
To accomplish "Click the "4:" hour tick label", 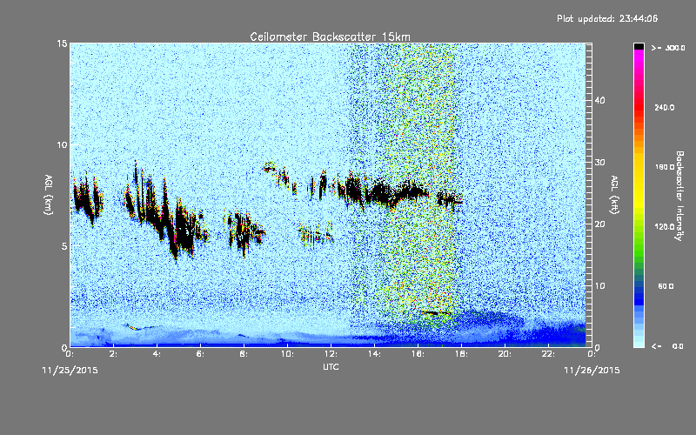I will tap(157, 354).
